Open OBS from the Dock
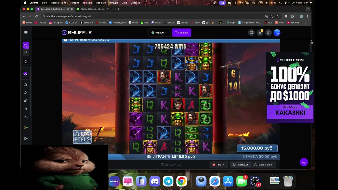This screenshot has height=190, width=338. (x=255, y=181)
